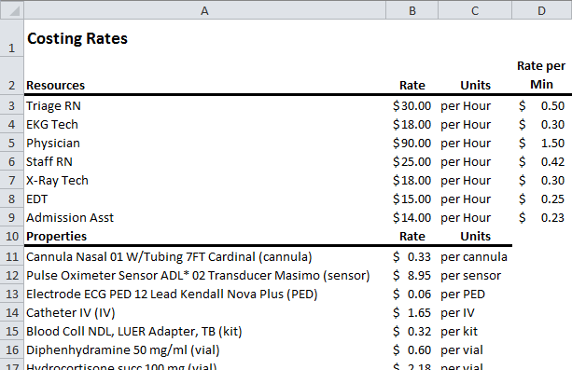The height and width of the screenshot is (370, 572).
Task: Select row 11 header
Action: (x=12, y=256)
